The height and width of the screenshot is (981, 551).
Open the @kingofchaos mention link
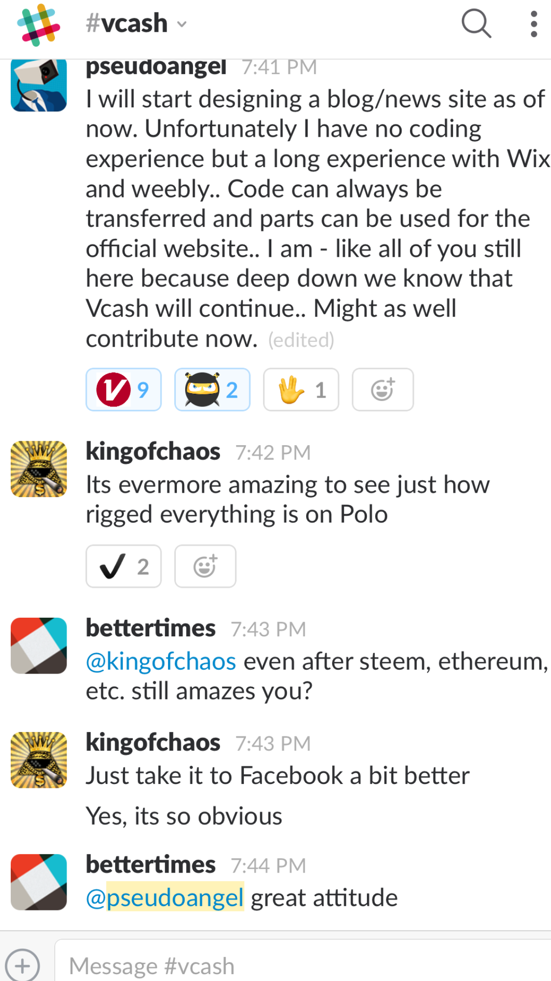(161, 661)
